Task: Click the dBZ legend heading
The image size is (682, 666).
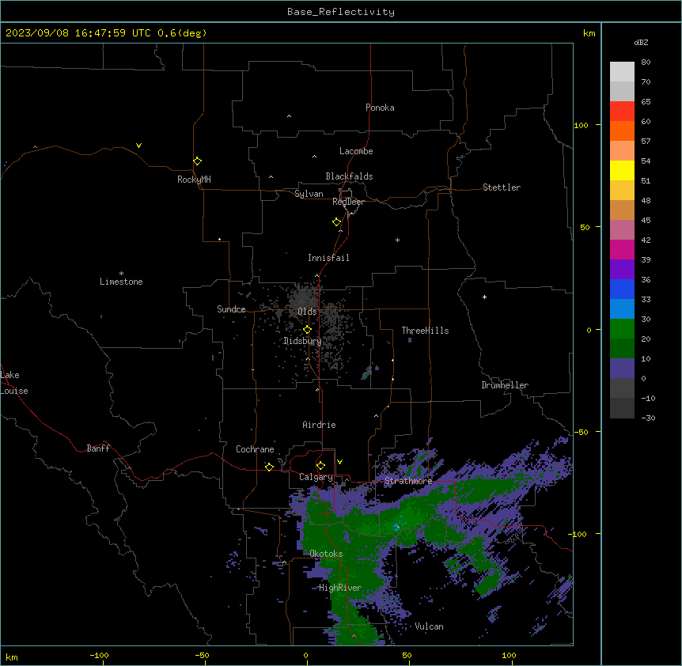Action: pyautogui.click(x=641, y=42)
